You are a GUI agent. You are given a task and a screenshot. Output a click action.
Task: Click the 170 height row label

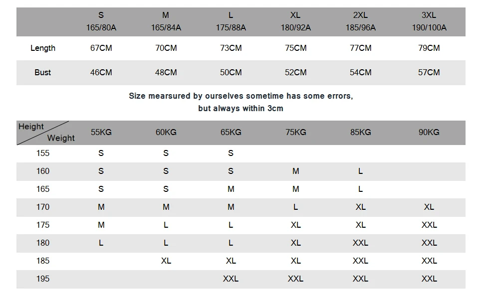tap(43, 207)
